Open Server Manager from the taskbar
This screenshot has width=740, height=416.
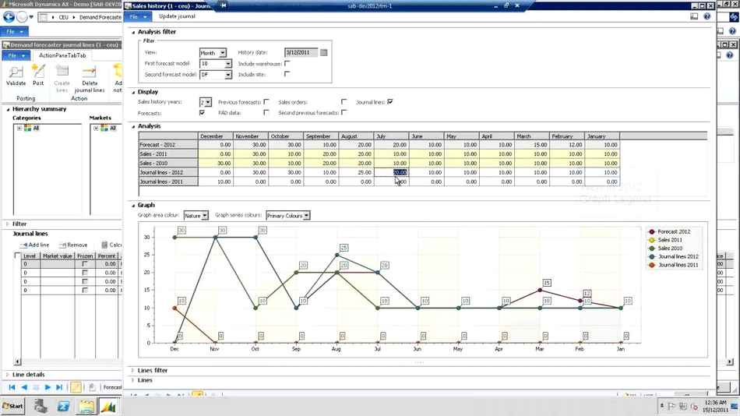pos(40,406)
